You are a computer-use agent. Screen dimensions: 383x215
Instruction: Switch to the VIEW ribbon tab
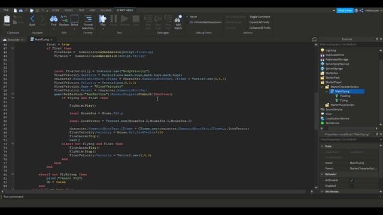92,11
